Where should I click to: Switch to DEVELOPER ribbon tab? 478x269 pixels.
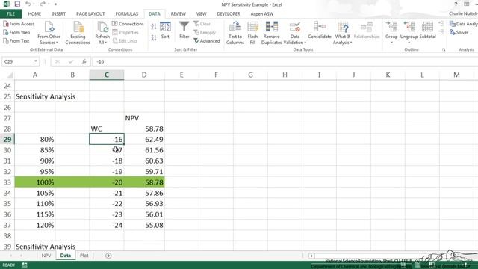229,13
